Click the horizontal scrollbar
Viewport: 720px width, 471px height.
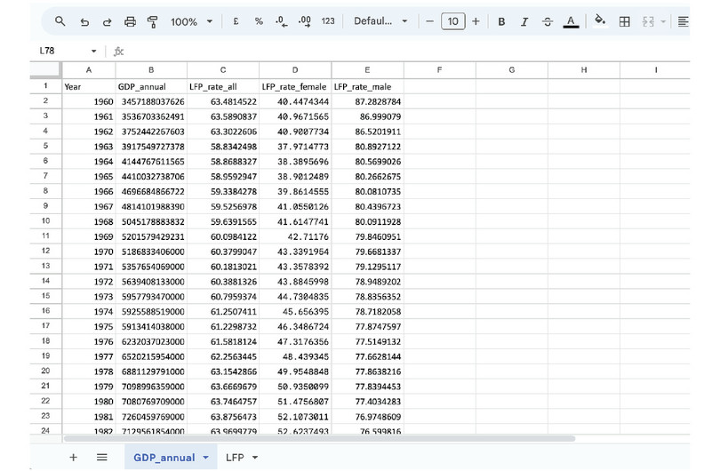(320, 439)
